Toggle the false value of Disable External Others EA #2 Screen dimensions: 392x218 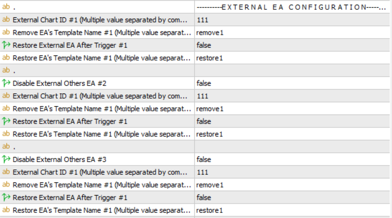pyautogui.click(x=204, y=83)
